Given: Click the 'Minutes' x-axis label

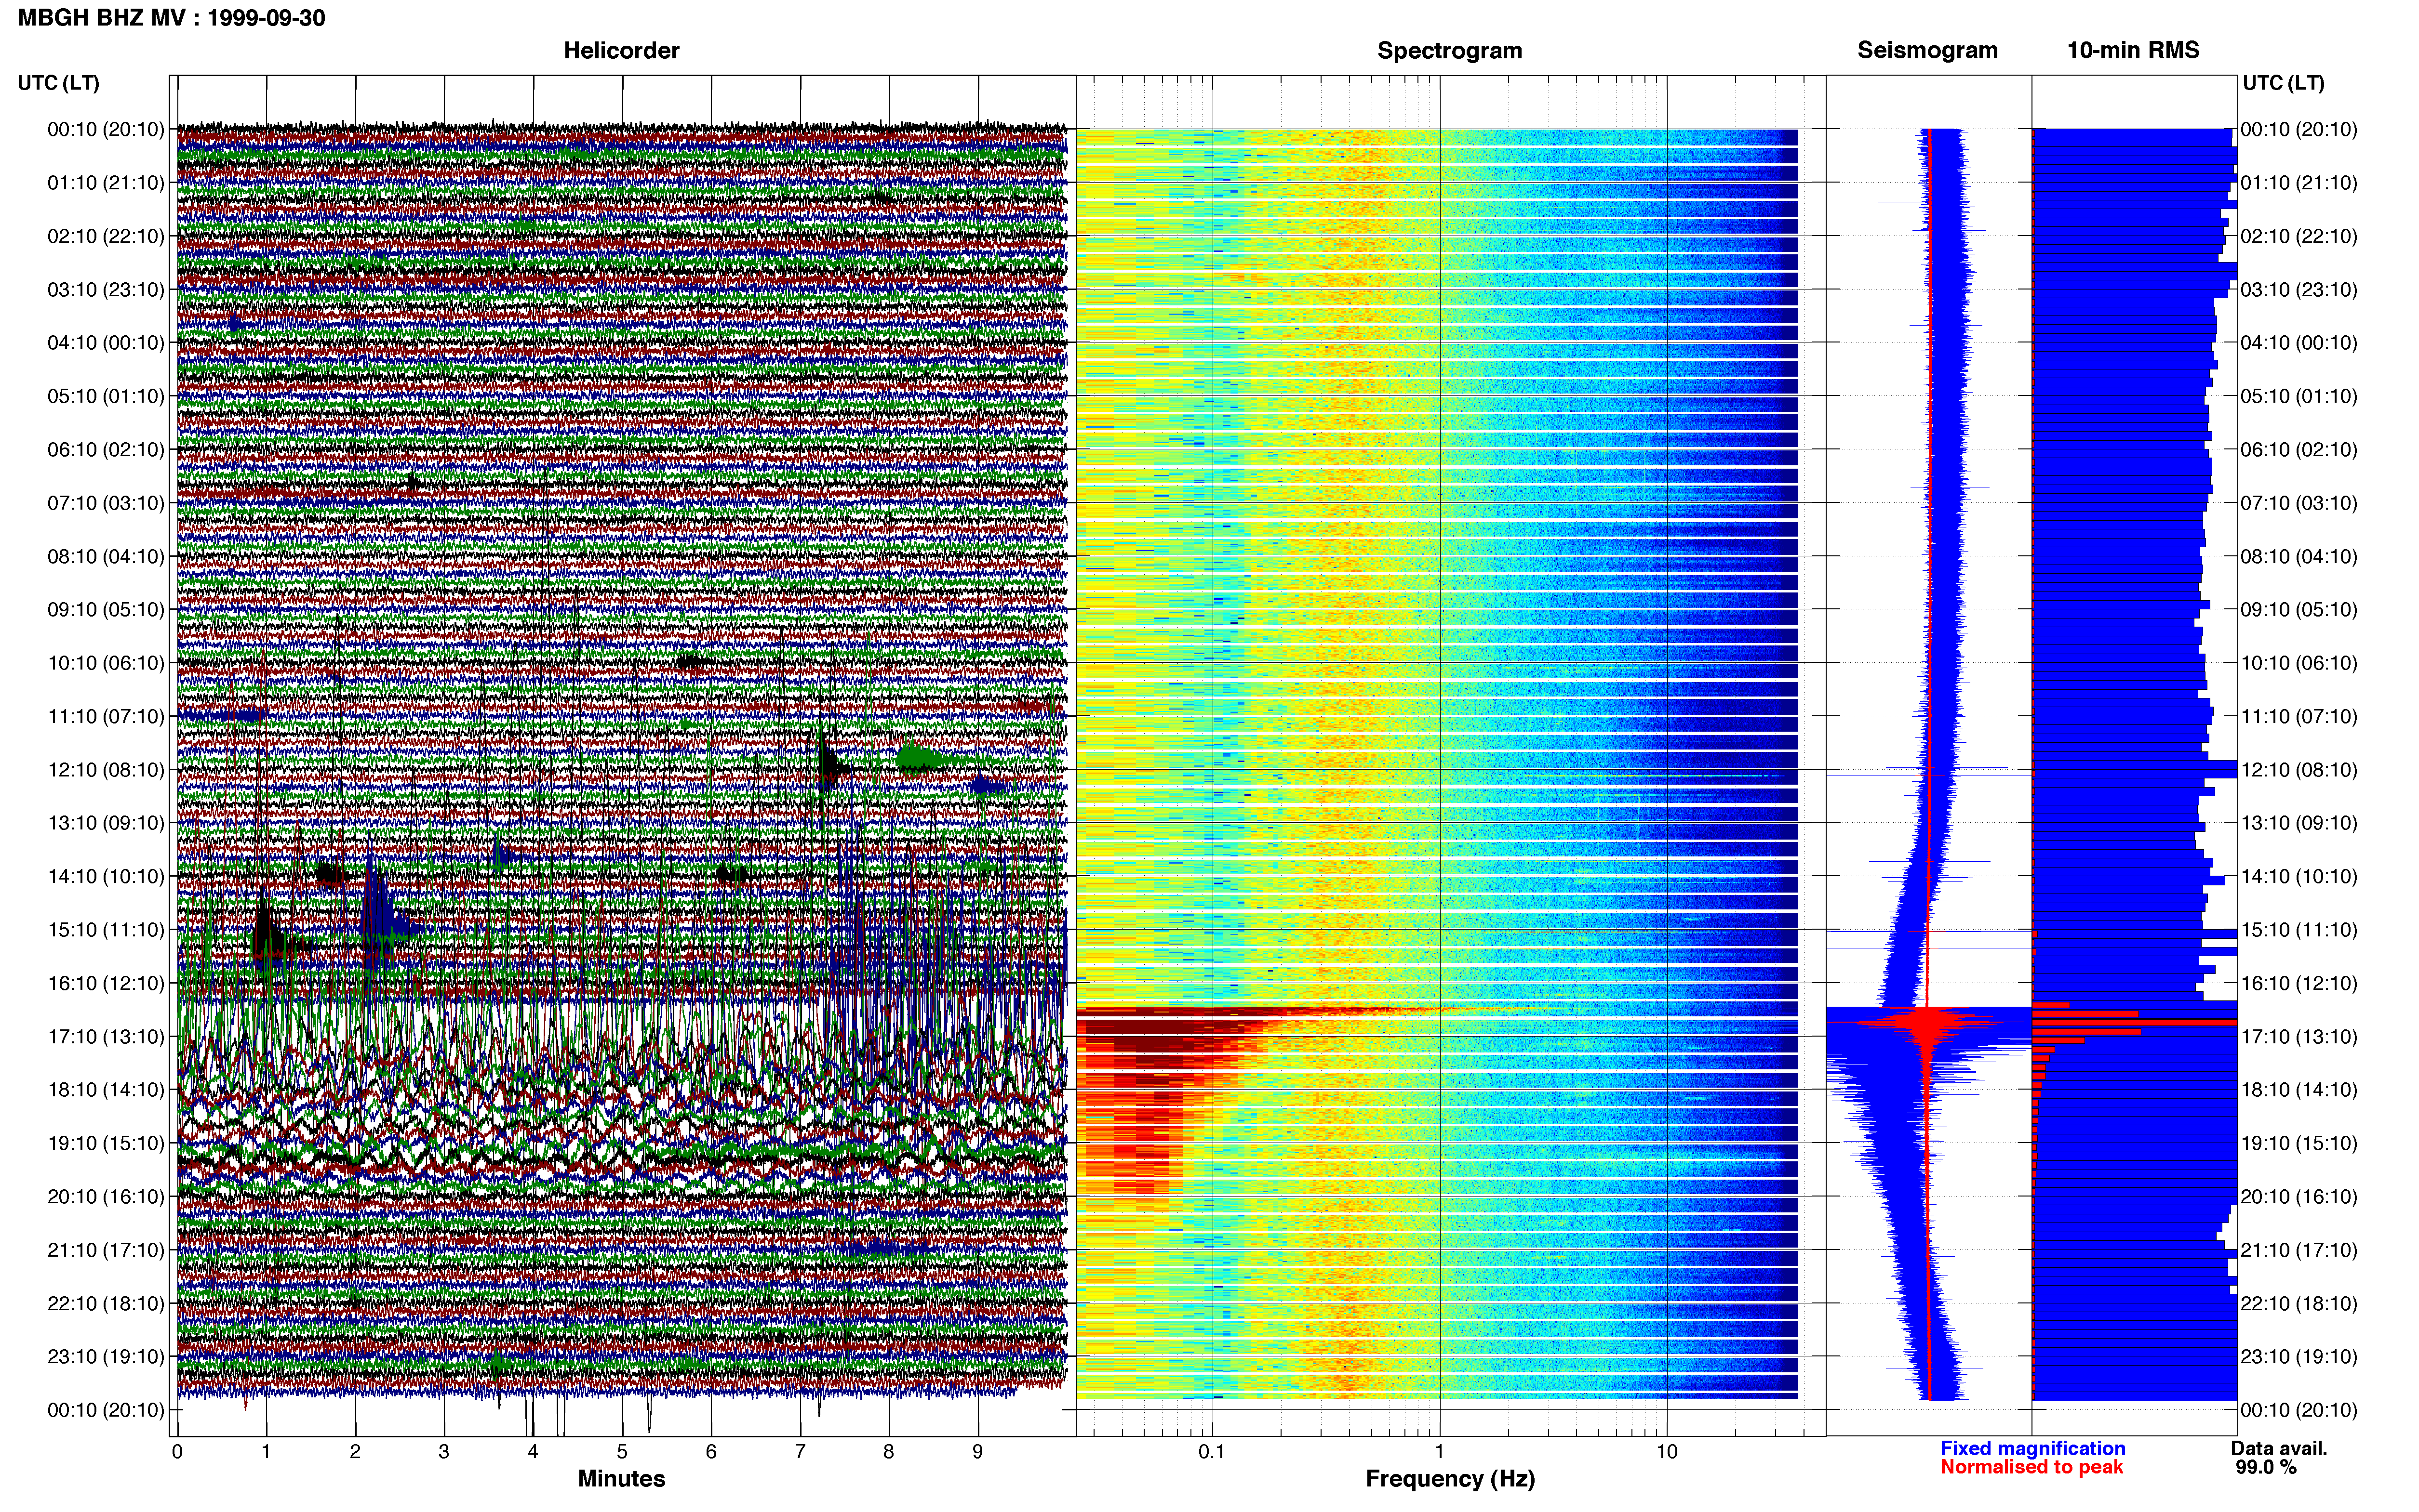Looking at the screenshot, I should click(621, 1478).
